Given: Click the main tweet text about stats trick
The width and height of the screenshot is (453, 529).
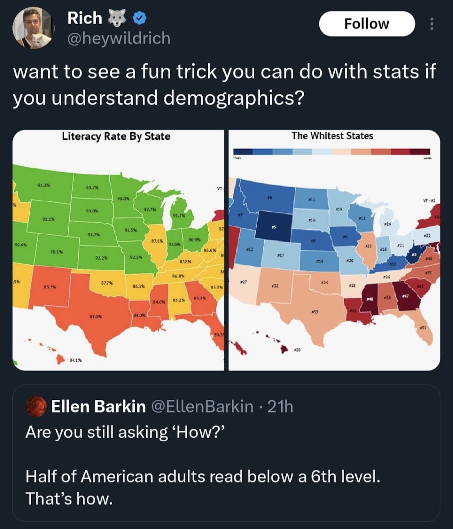Looking at the screenshot, I should (224, 85).
